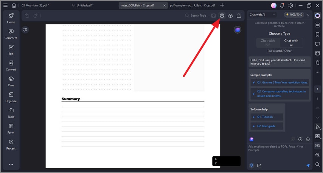323x173 pixels.
Task: Go to the home screen icon
Action: coord(14,5)
